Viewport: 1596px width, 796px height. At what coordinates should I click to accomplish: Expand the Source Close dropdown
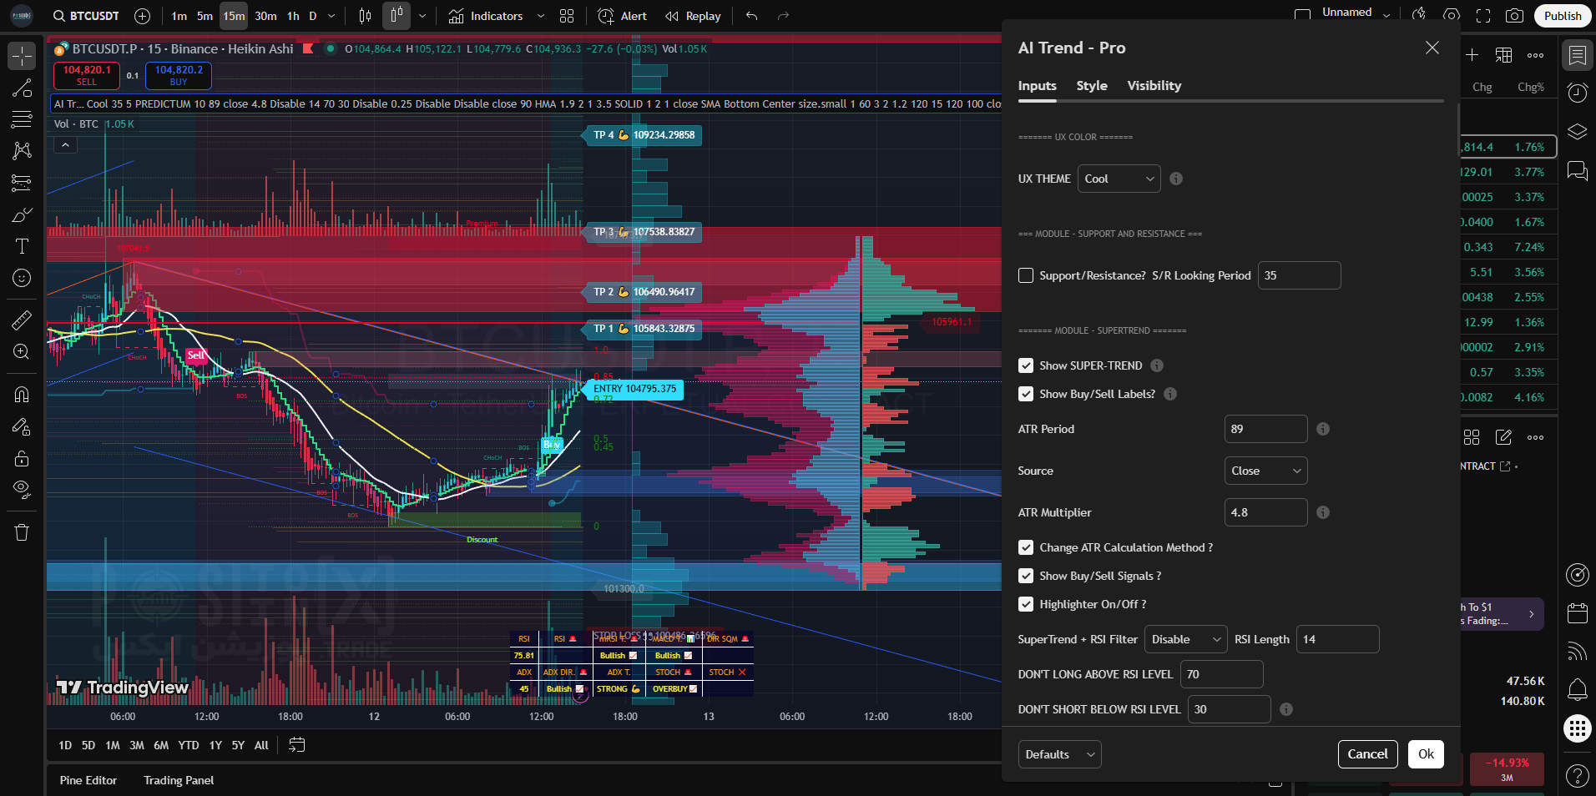[1265, 471]
